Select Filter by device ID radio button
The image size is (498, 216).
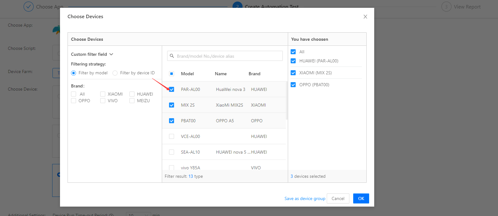coord(115,73)
